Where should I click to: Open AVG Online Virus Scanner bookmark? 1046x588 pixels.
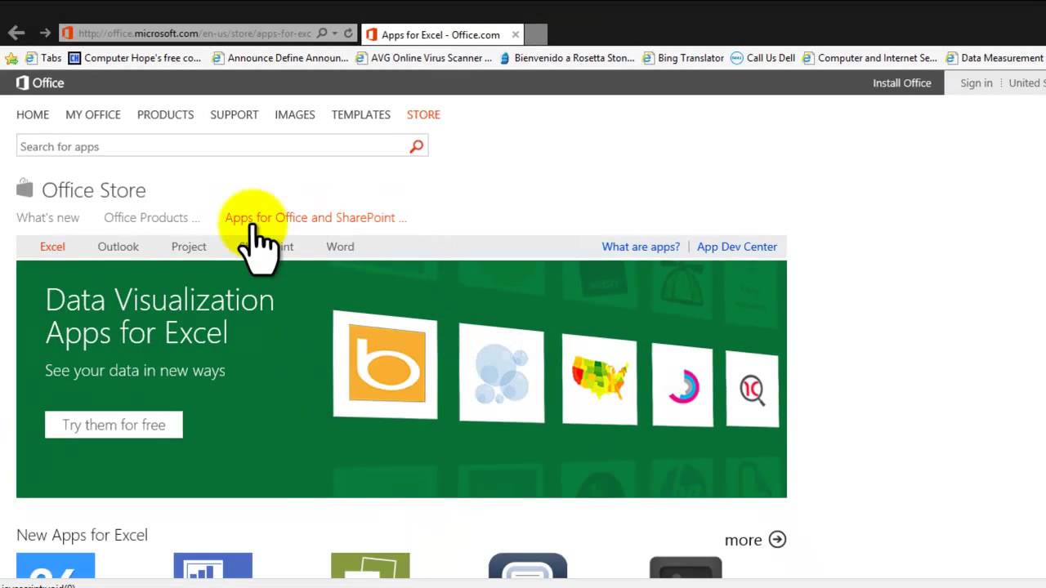424,58
